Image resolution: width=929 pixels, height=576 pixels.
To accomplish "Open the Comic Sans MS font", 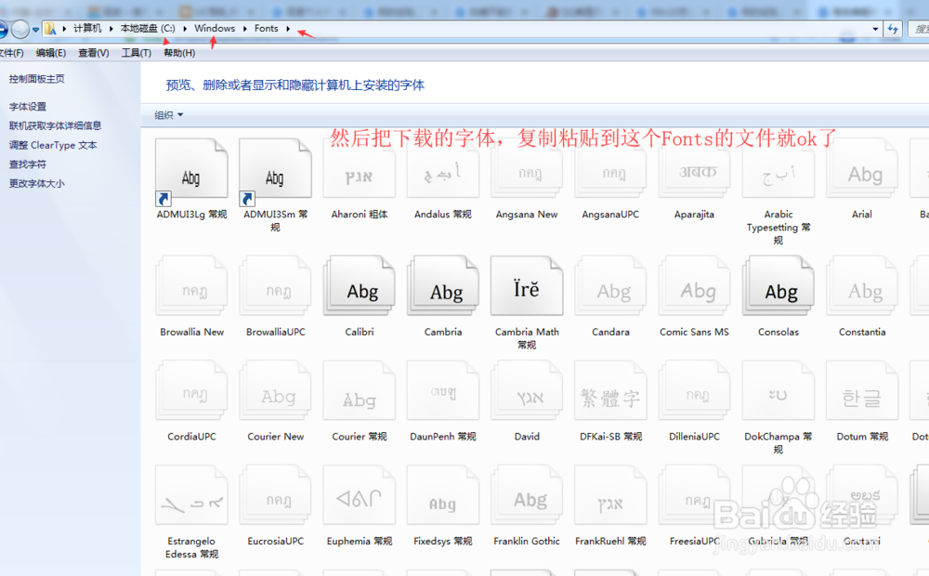I will [693, 285].
